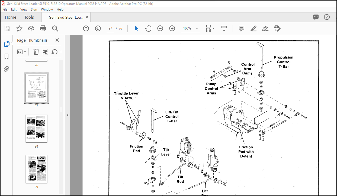Image resolution: width=337 pixels, height=196 pixels.
Task: Open Page Thumbnails sidebar icon
Action: pos(7,44)
